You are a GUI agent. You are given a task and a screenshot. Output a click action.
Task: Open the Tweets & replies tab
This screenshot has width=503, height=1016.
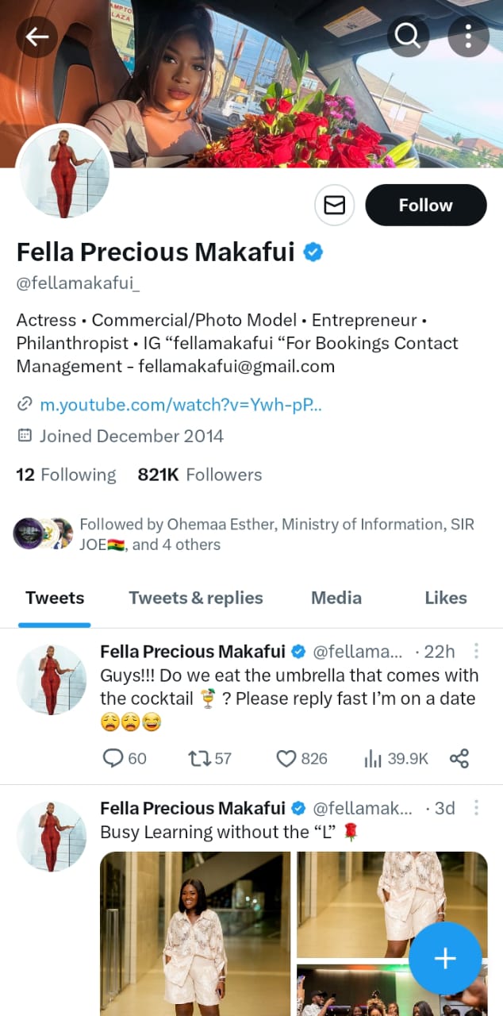click(x=196, y=598)
